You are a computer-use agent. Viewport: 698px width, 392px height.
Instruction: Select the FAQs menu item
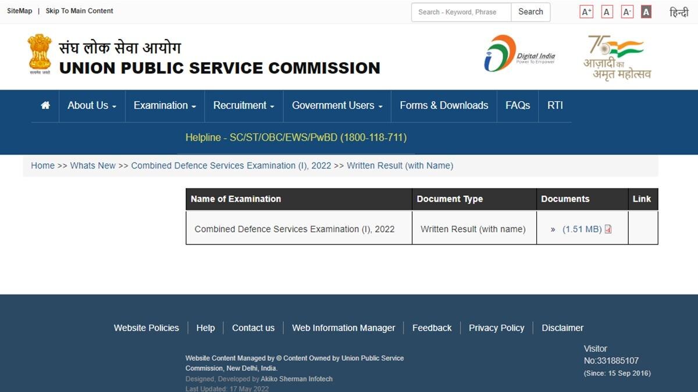(517, 106)
